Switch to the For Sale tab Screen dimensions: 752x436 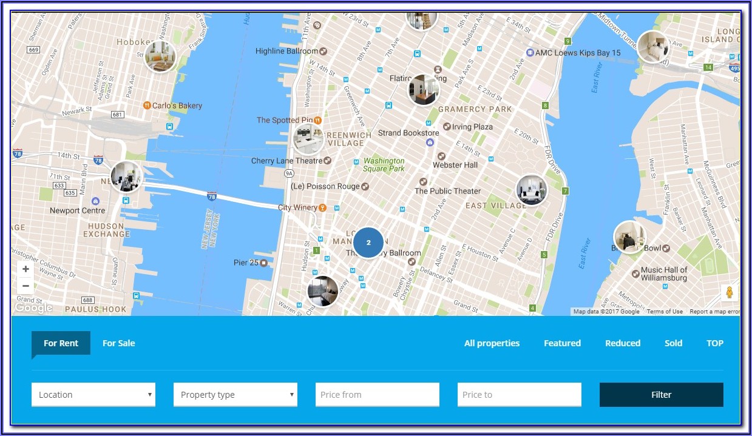point(118,343)
